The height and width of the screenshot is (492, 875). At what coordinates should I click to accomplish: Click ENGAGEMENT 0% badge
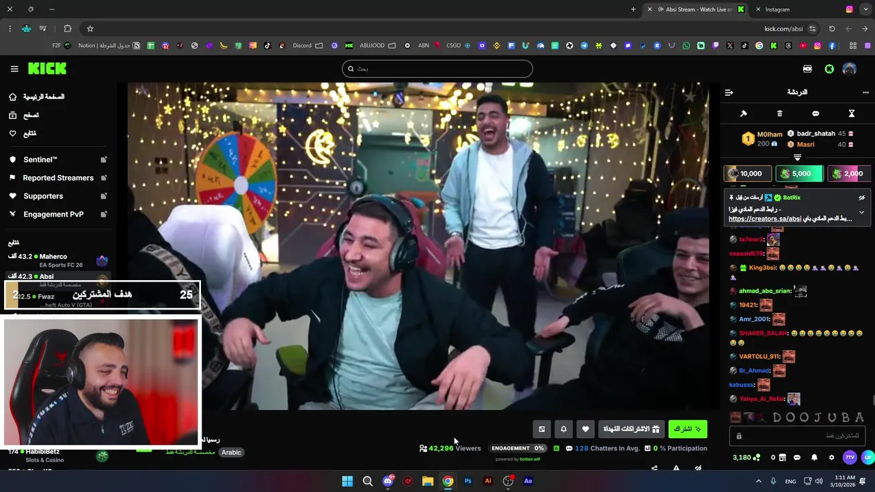point(518,448)
